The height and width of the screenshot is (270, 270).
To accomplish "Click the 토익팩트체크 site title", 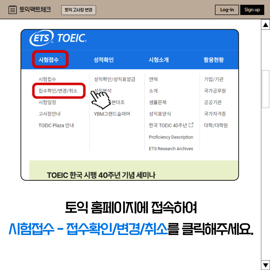I will pyautogui.click(x=35, y=9).
